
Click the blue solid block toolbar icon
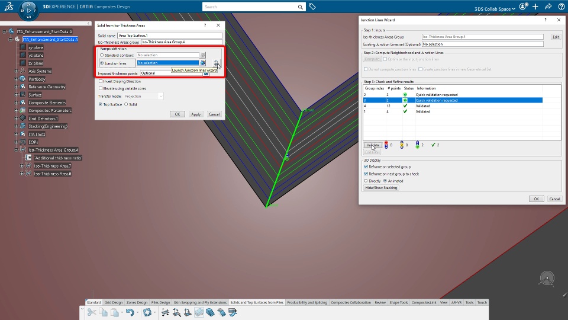click(x=210, y=312)
